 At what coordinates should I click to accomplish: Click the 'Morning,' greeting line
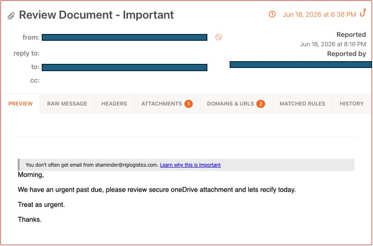point(31,175)
